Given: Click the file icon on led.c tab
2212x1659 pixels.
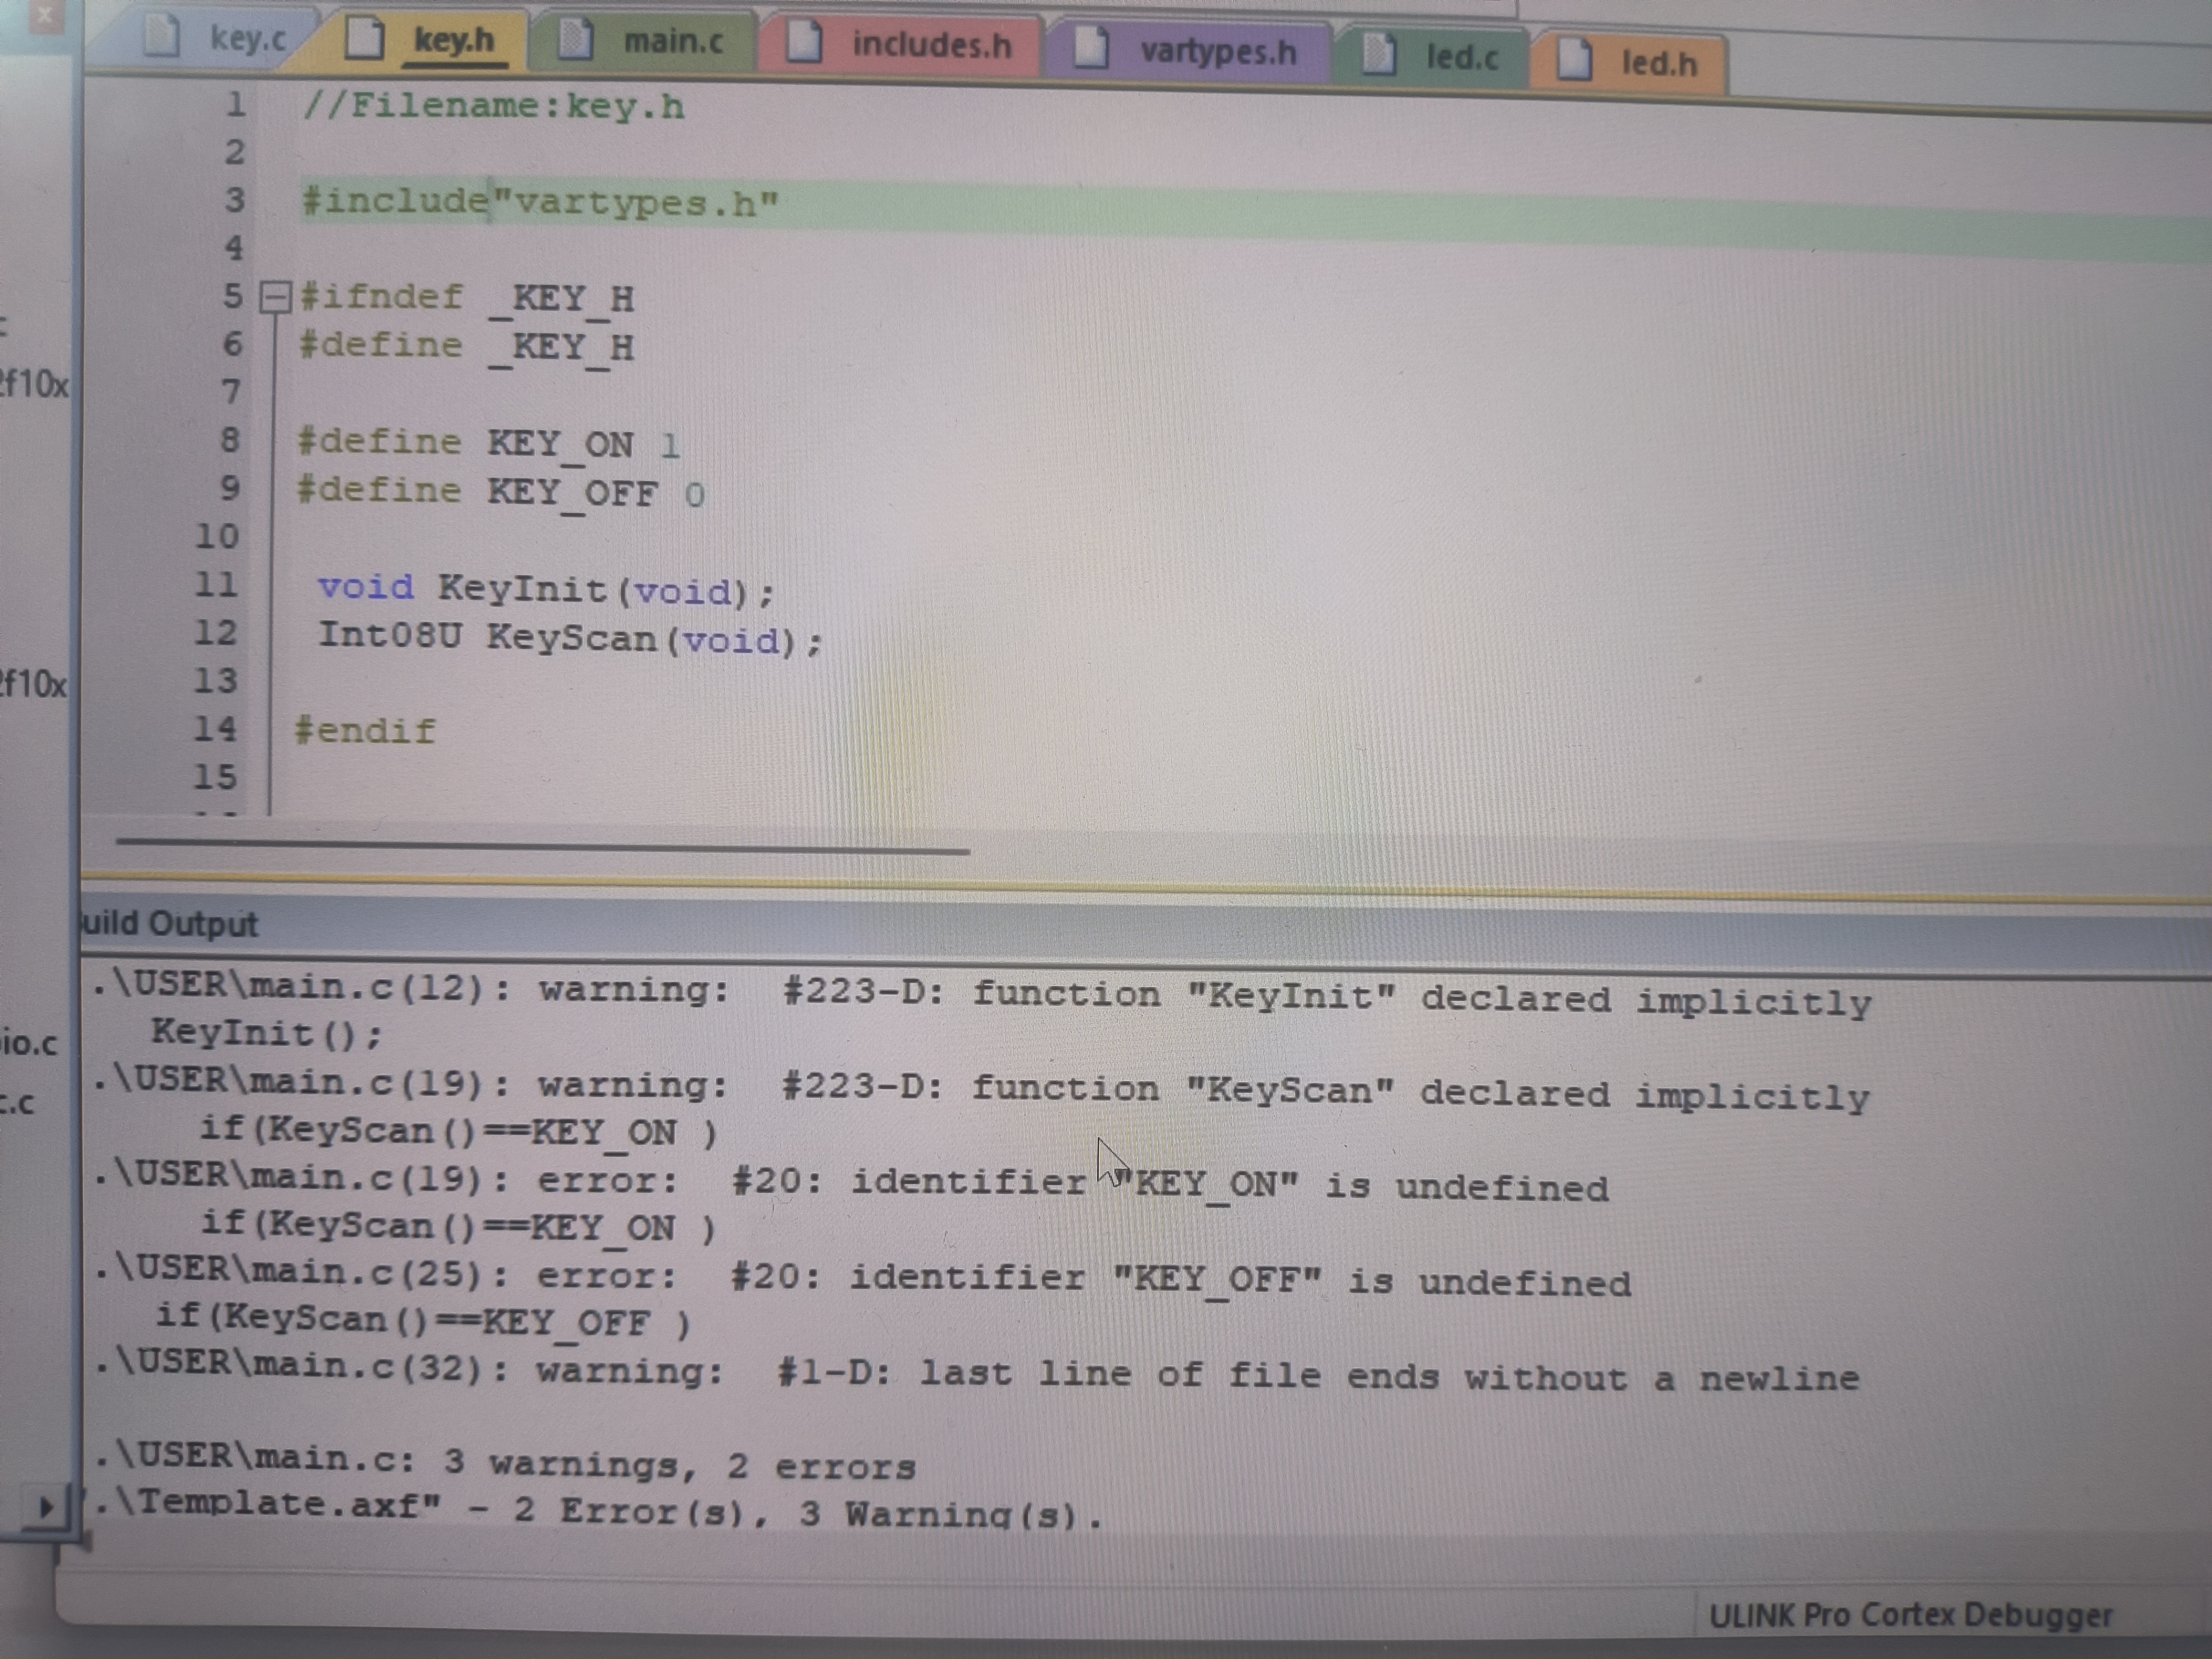Looking at the screenshot, I should [x=1378, y=55].
